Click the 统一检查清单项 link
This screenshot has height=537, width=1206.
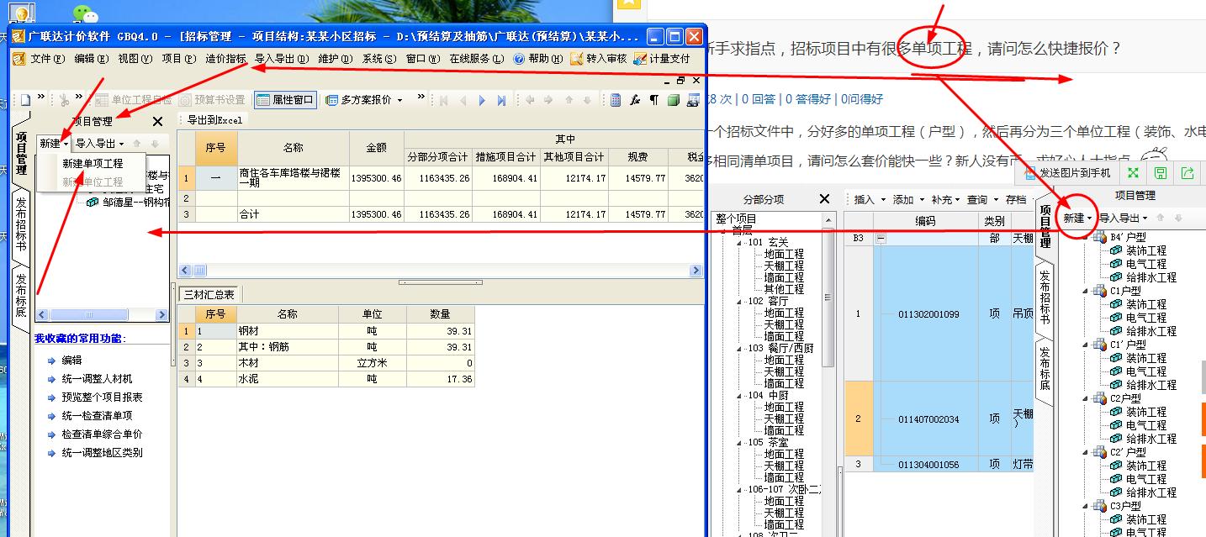point(97,416)
